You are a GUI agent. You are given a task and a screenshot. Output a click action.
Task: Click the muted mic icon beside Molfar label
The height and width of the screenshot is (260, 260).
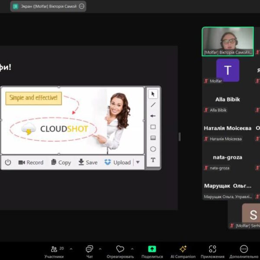click(206, 81)
